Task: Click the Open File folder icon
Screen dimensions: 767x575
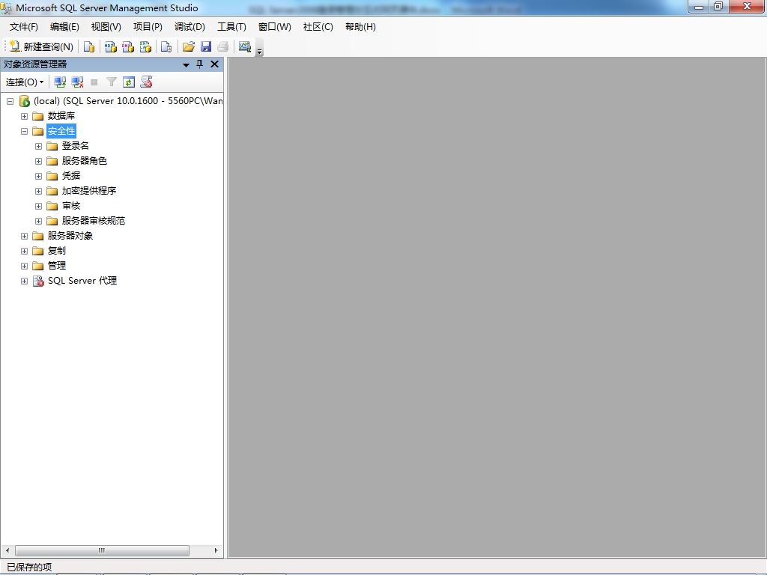Action: click(188, 46)
